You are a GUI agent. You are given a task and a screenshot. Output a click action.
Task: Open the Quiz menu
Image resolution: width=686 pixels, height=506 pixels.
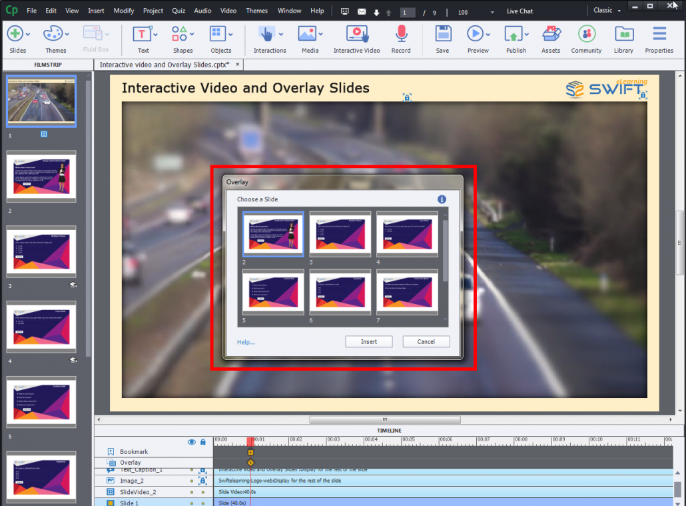(x=178, y=10)
